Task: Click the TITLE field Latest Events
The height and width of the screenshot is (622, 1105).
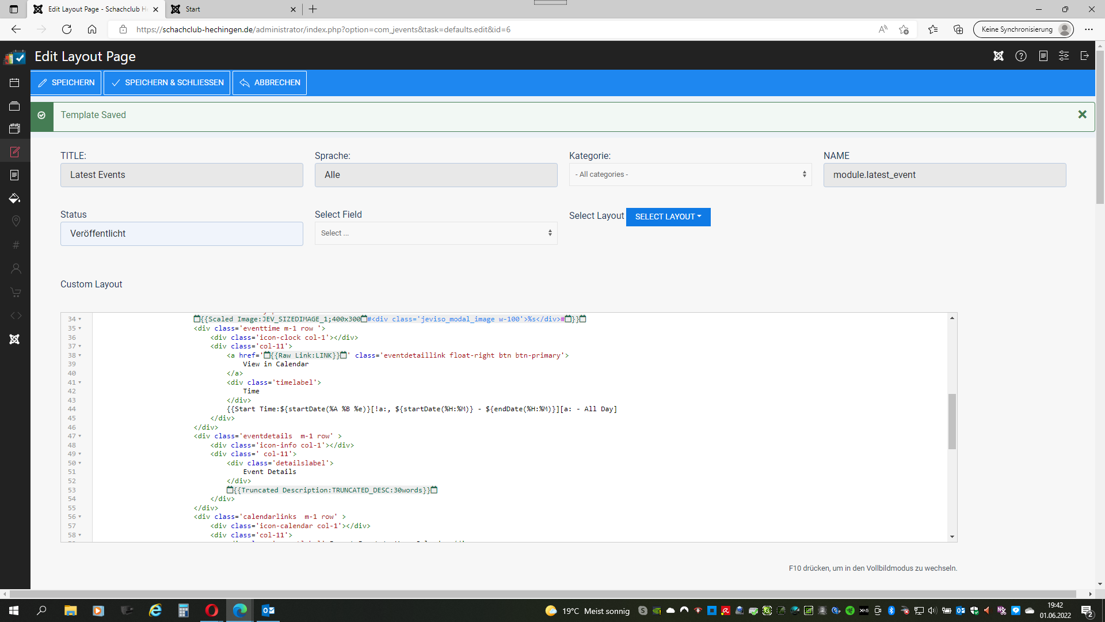Action: (x=181, y=175)
